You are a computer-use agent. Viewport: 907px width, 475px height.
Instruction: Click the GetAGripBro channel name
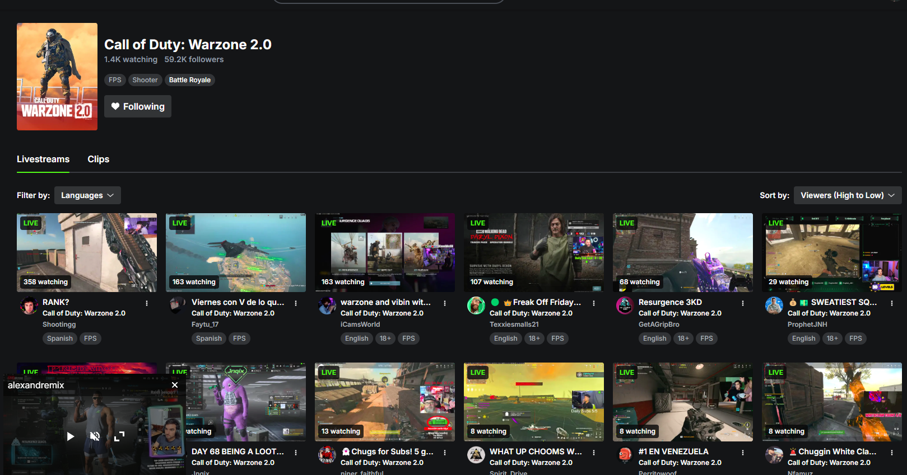(x=659, y=324)
